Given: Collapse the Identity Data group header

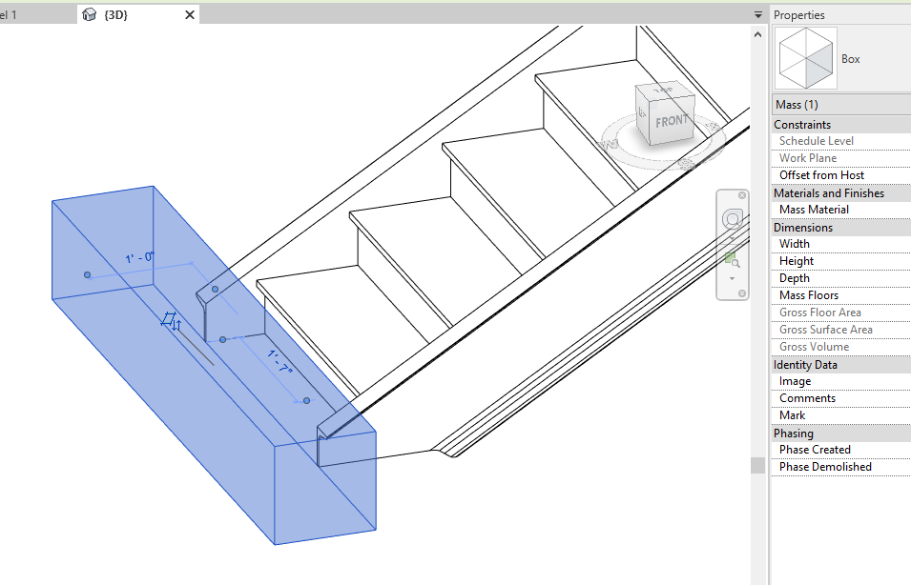Looking at the screenshot, I should [841, 365].
